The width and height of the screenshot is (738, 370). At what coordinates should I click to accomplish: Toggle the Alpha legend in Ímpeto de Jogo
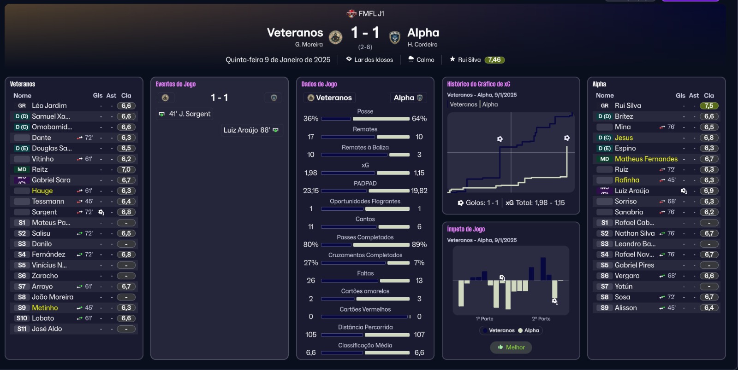pos(529,330)
